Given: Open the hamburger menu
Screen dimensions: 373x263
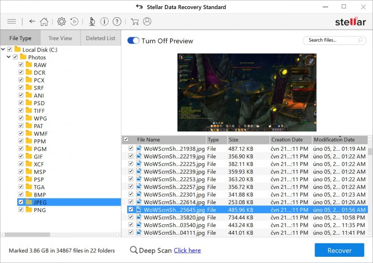Looking at the screenshot, I should 12,22.
